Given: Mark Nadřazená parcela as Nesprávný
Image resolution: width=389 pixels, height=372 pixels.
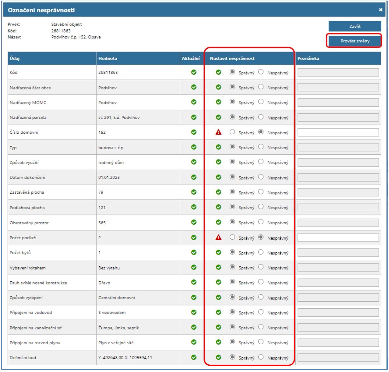Looking at the screenshot, I should (261, 117).
